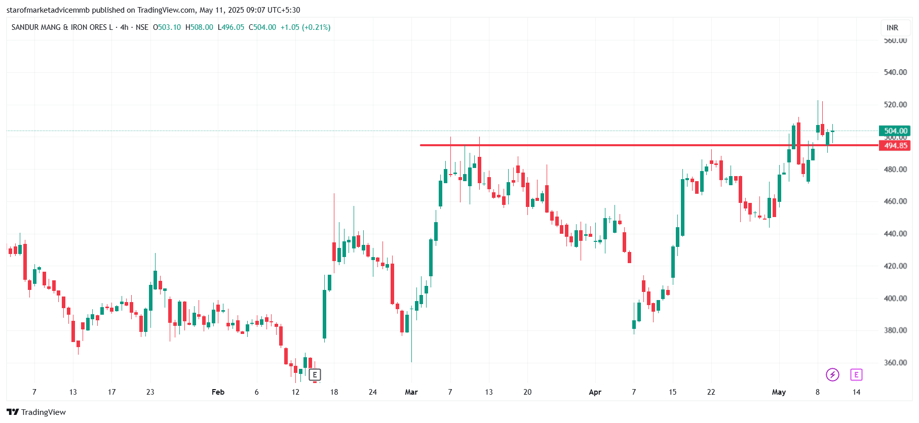
Task: Click the 17 date label on time axis
Action: [111, 392]
